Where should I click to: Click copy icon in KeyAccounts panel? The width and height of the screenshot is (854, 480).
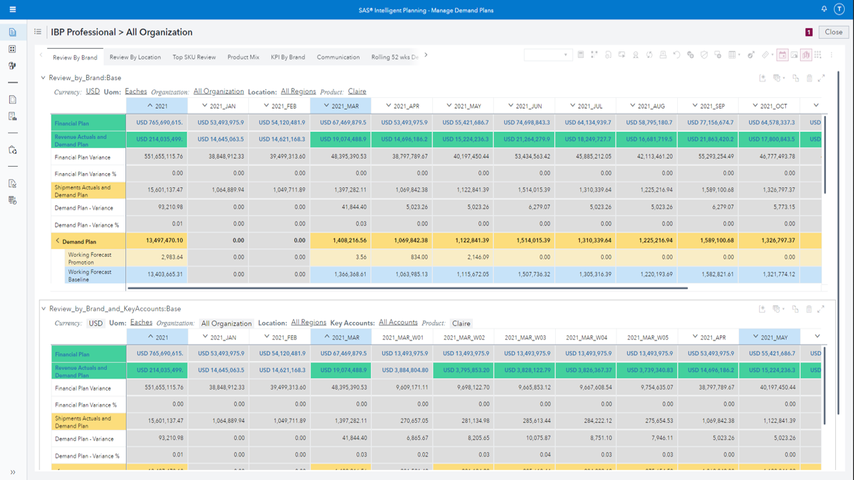795,309
